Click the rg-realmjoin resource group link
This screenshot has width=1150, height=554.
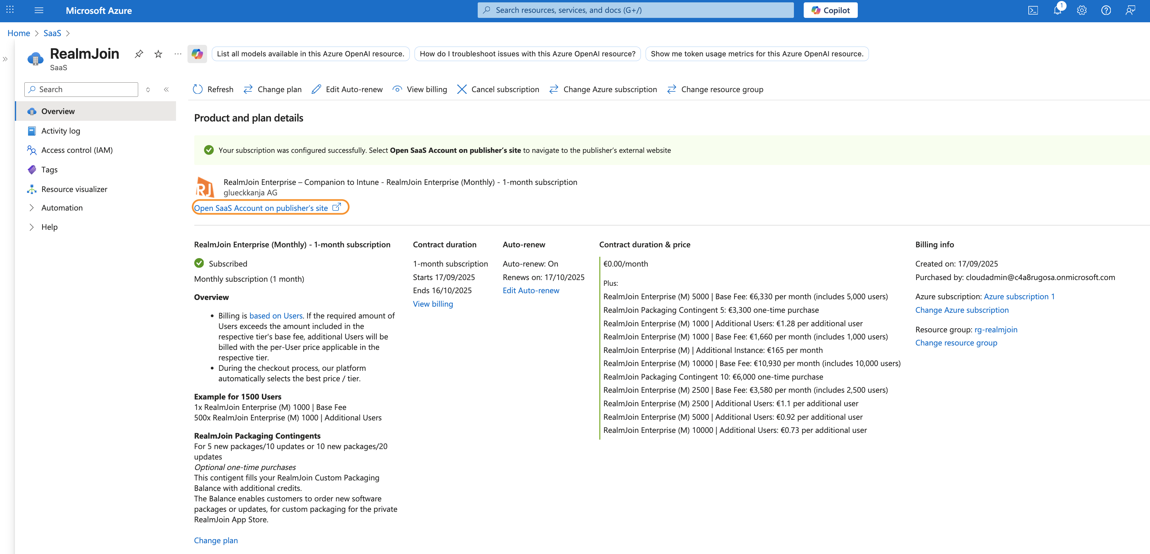[996, 329]
